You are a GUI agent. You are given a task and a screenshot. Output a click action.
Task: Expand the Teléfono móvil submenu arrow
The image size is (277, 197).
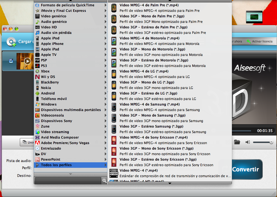105,99
